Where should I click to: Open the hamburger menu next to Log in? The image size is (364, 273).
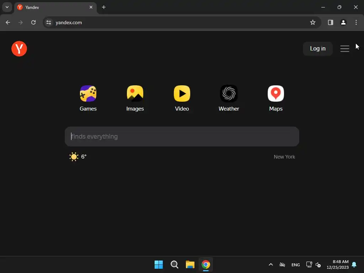[x=345, y=48]
